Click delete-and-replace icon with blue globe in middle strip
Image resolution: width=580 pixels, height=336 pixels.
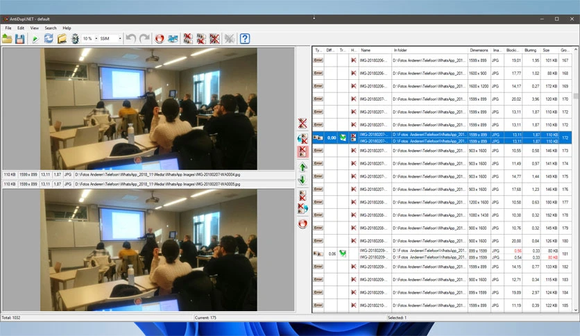302,208
